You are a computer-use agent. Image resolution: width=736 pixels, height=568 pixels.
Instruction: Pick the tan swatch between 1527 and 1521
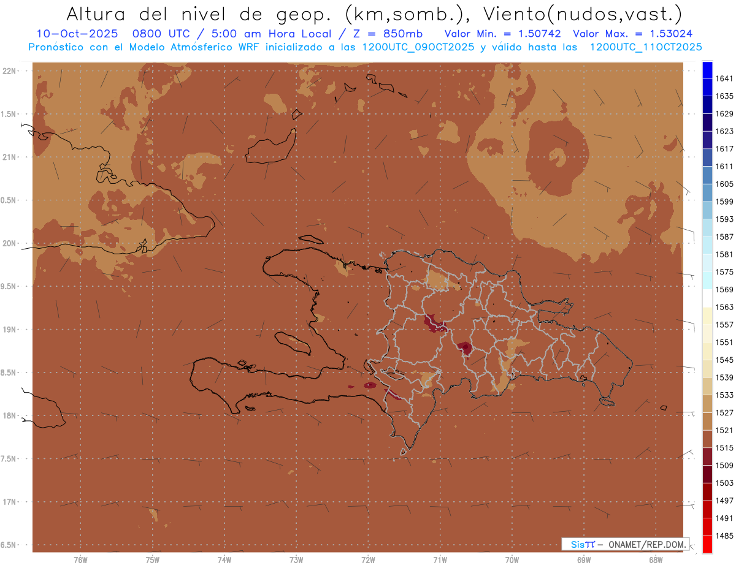pyautogui.click(x=707, y=421)
